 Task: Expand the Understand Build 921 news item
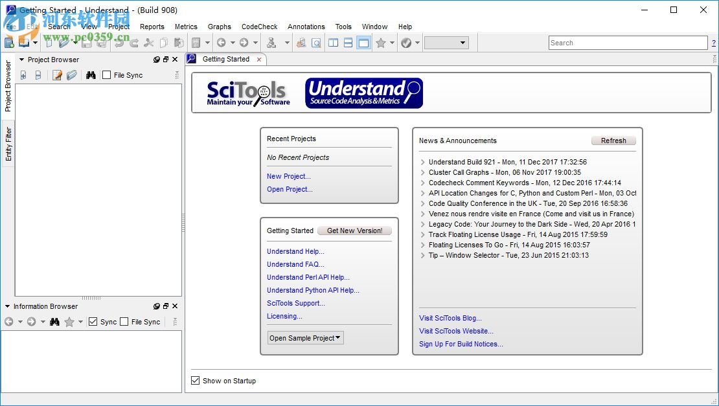(x=422, y=162)
